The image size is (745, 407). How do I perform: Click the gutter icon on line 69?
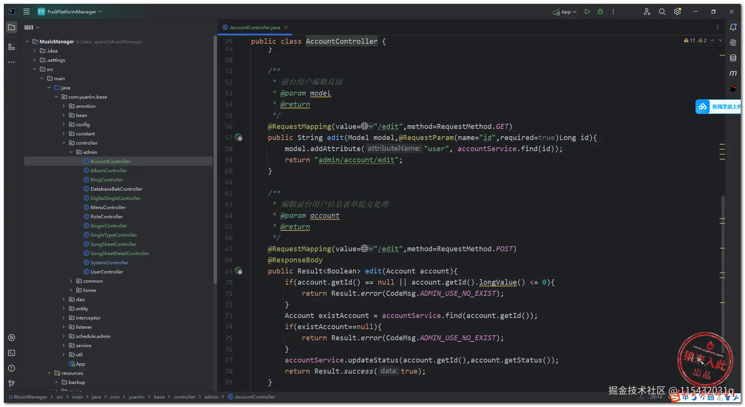pos(239,271)
